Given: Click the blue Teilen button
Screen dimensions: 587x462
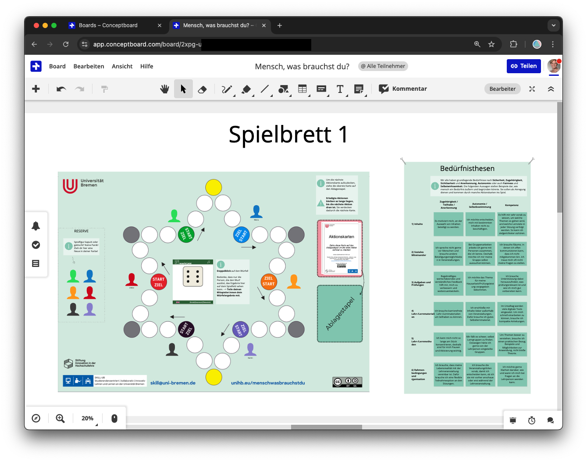Looking at the screenshot, I should (523, 66).
